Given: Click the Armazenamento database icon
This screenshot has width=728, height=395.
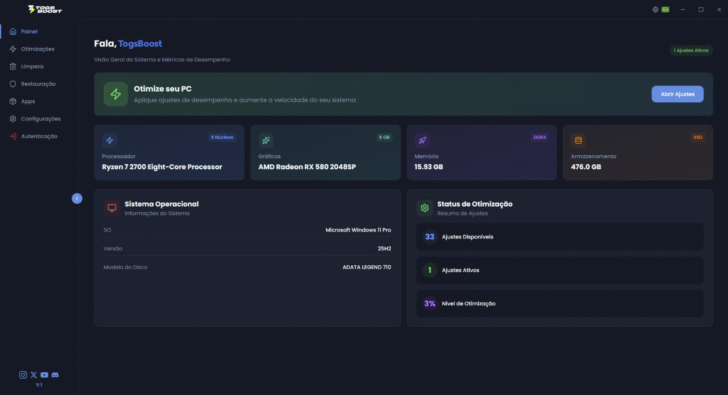Looking at the screenshot, I should 578,141.
